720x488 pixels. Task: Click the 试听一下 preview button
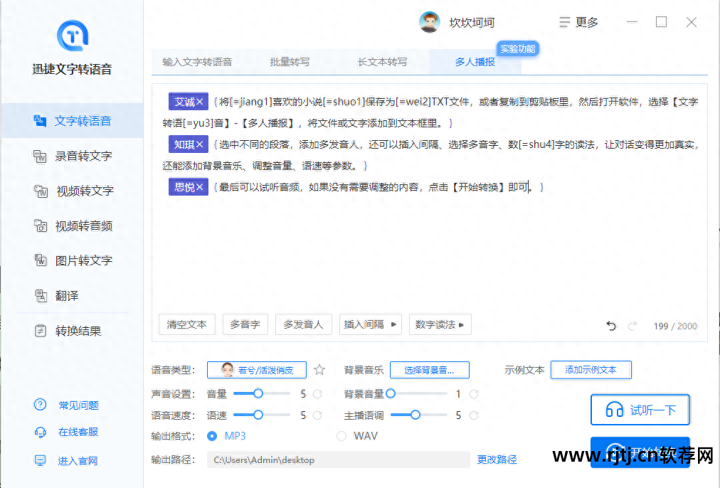(x=640, y=409)
